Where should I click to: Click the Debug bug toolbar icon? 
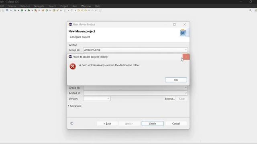tap(15, 10)
